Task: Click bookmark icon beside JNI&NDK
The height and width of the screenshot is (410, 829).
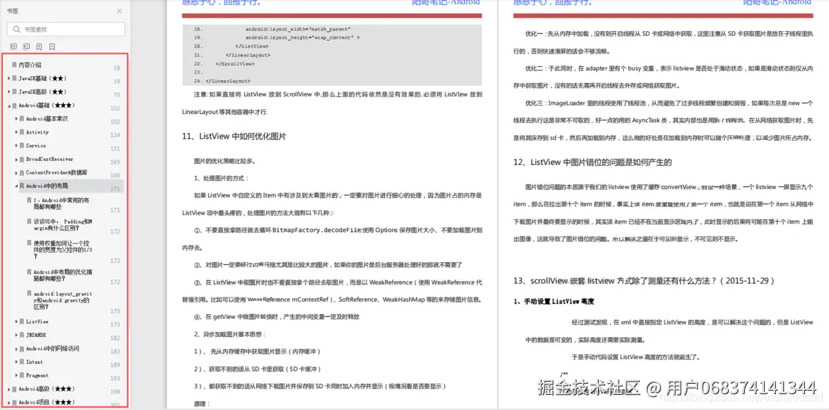Action: (22, 335)
